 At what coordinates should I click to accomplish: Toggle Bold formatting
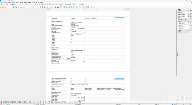coord(40,7)
